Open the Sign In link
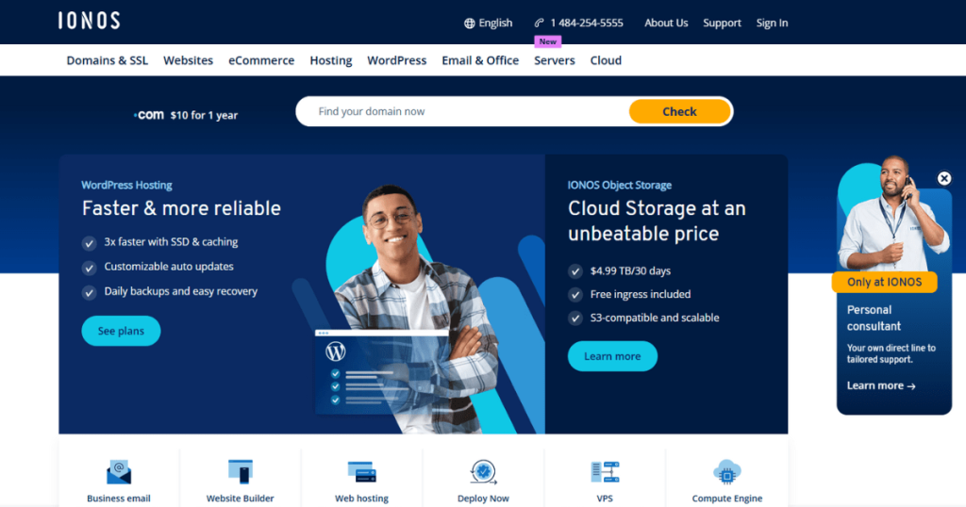 pyautogui.click(x=772, y=23)
